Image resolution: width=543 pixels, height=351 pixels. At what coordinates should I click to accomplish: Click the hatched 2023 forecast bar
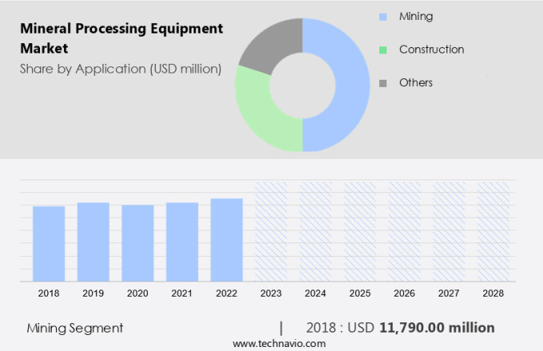click(271, 231)
